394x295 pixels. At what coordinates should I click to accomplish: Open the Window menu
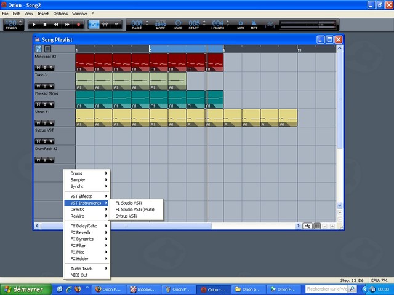tap(79, 14)
